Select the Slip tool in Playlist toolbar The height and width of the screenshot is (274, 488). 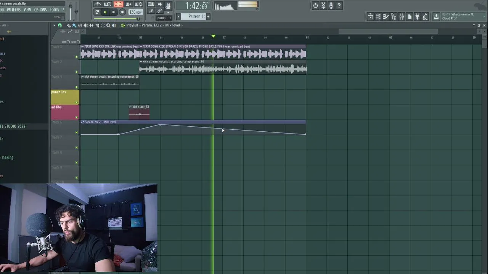91,25
